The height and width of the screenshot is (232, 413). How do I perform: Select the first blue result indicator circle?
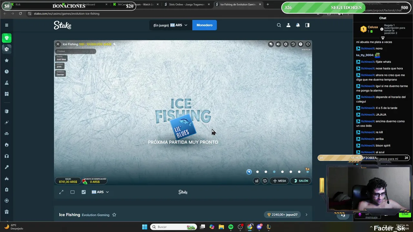coord(249,172)
